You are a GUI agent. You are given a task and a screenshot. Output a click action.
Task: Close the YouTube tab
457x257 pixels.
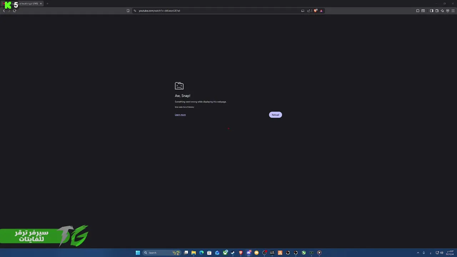coord(41,4)
